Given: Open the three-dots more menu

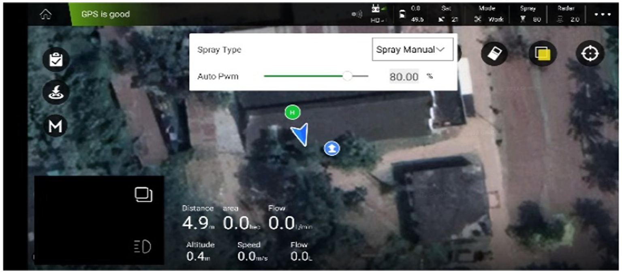Looking at the screenshot, I should pos(603,14).
